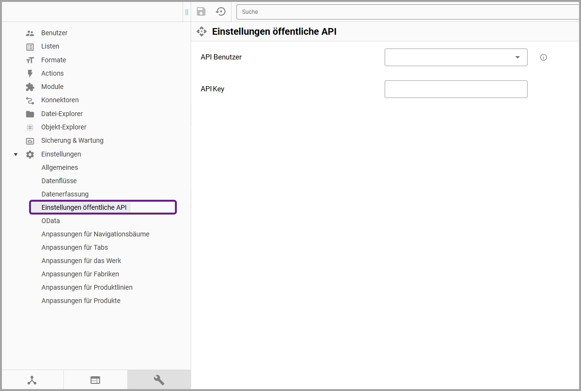Open the OData settings entry
This screenshot has width=581, height=391.
[x=51, y=221]
